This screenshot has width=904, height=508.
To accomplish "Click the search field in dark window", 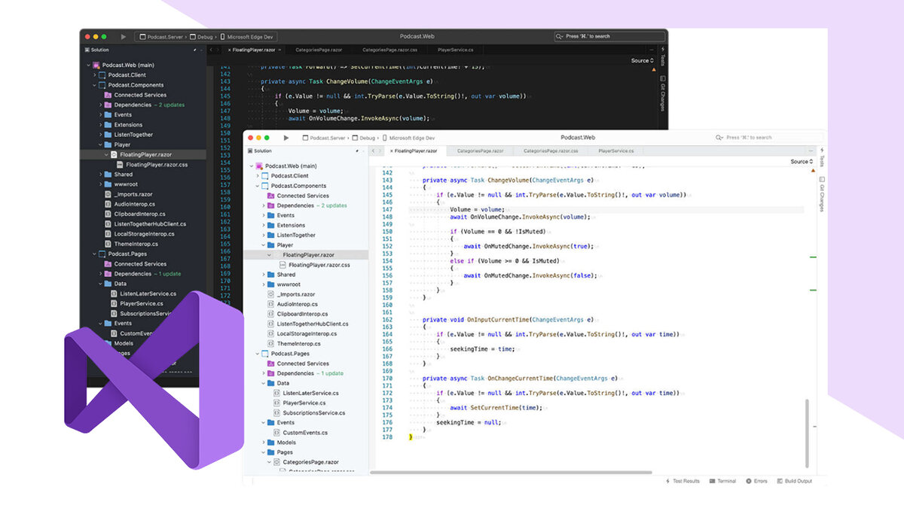I will pos(609,36).
